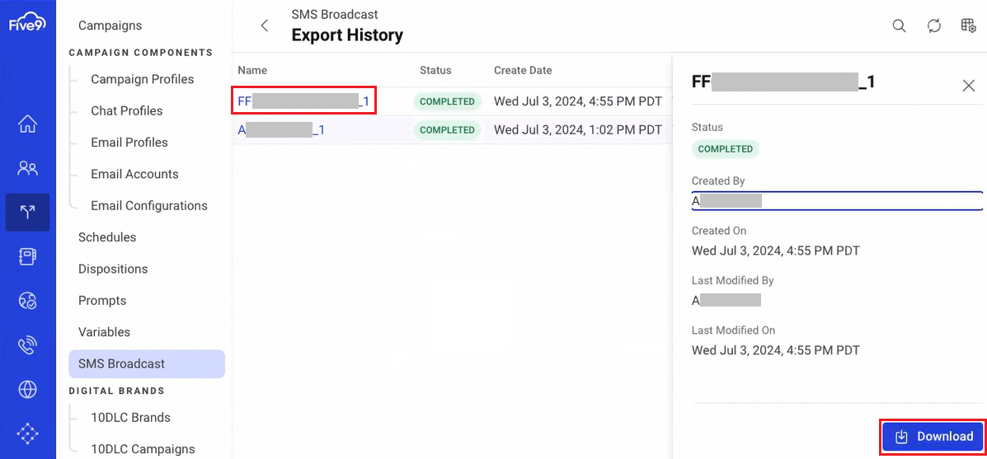Open the headset checkmark icon
The height and width of the screenshot is (459, 987).
coord(28,301)
